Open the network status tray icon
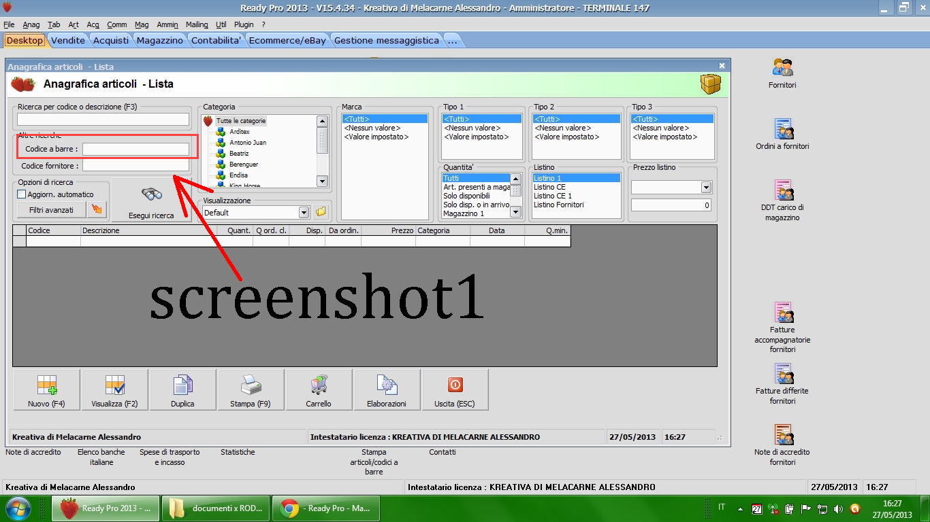This screenshot has width=930, height=522. pyautogui.click(x=822, y=508)
